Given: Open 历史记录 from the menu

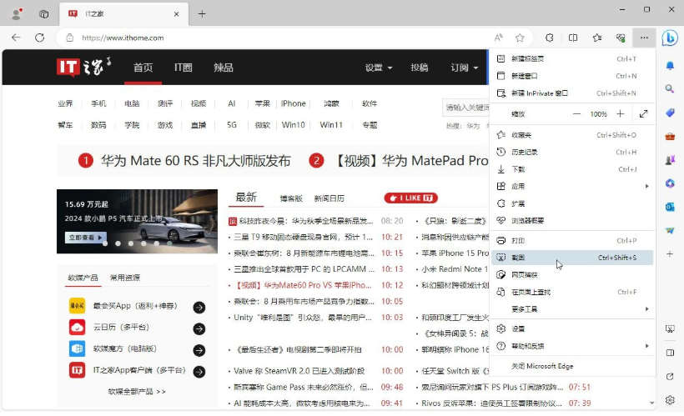Looking at the screenshot, I should 572,153.
